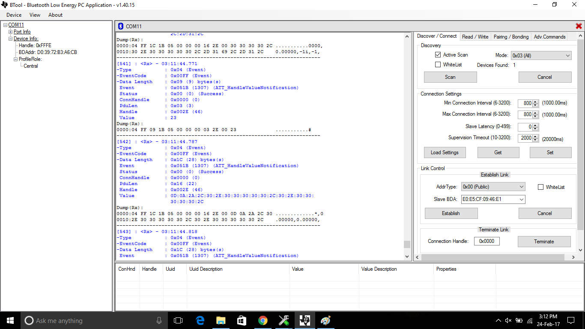This screenshot has height=329, width=585.
Task: Click the BTool icon in the title bar
Action: coord(4,5)
